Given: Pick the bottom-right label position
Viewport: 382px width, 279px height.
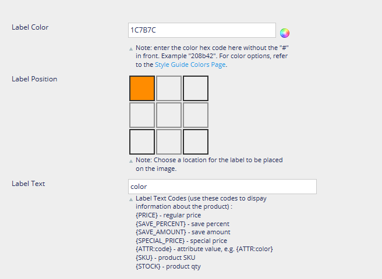Looking at the screenshot, I should pos(196,142).
